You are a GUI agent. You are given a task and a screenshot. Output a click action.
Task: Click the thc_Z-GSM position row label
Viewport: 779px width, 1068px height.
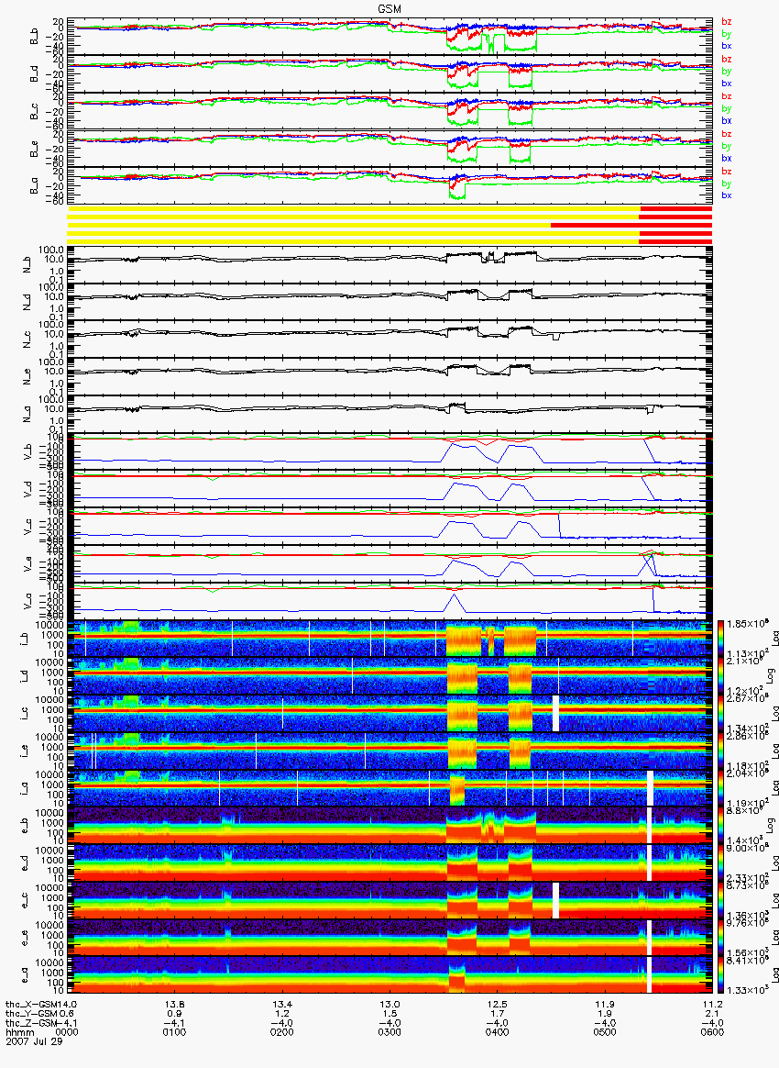point(30,1022)
